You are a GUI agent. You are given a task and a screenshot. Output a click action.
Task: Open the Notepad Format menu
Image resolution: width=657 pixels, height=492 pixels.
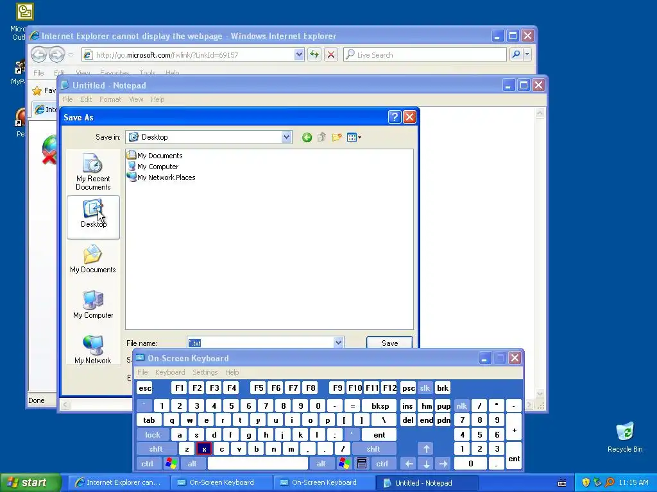pos(110,99)
